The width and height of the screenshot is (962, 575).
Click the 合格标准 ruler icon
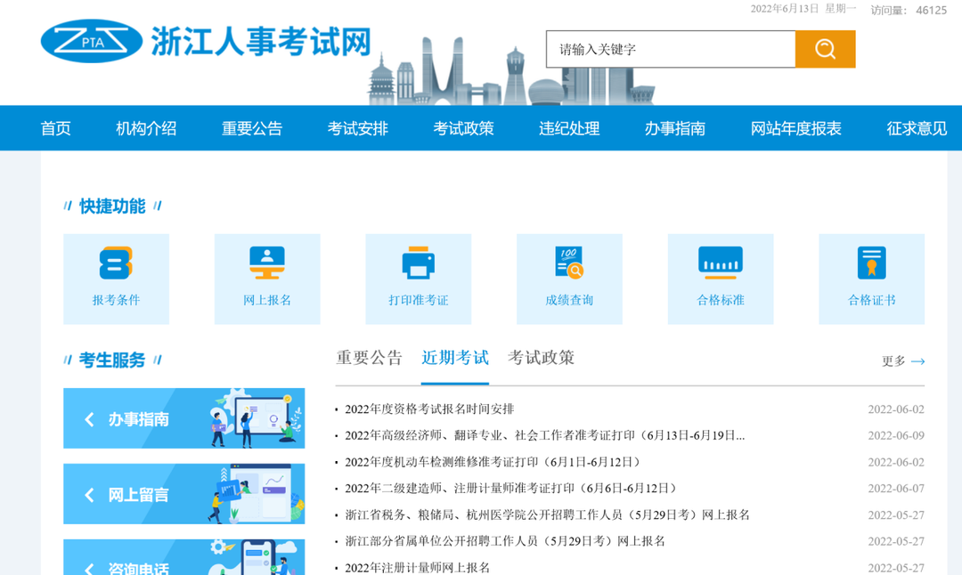tap(721, 263)
